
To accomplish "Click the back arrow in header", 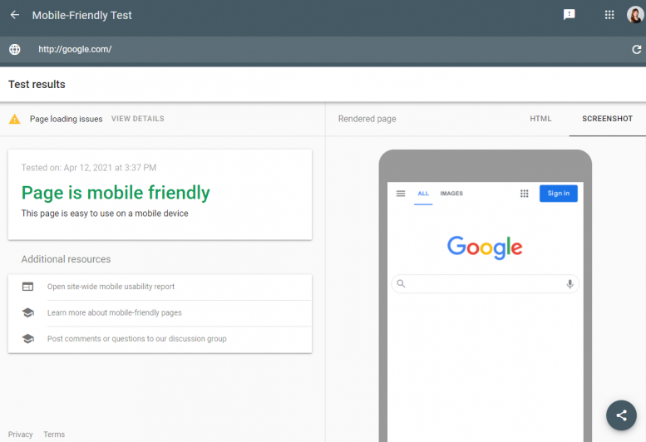I will (x=15, y=15).
